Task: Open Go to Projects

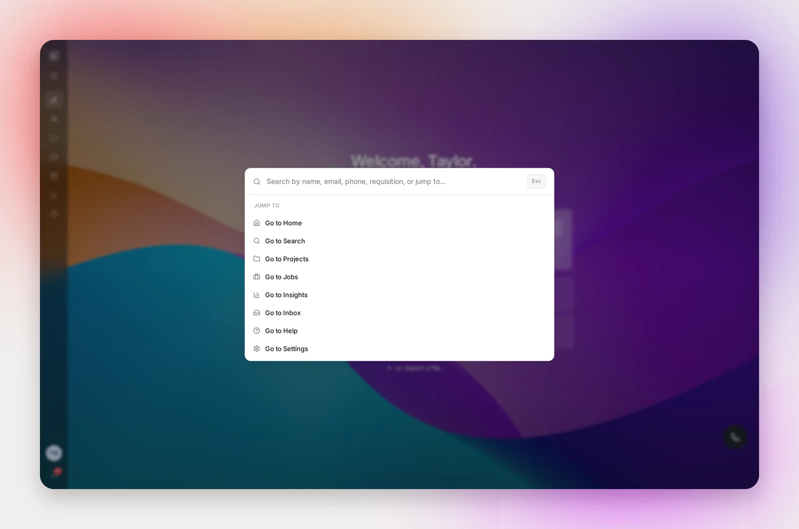Action: coord(399,259)
